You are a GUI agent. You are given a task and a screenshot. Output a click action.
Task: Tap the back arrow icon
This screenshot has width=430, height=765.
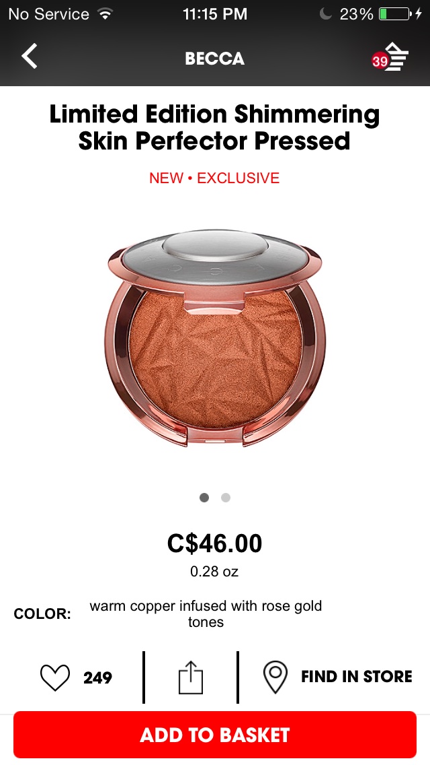[29, 56]
